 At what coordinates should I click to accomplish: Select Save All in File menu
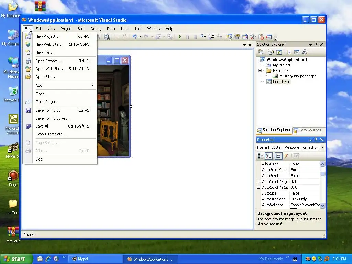click(60, 126)
